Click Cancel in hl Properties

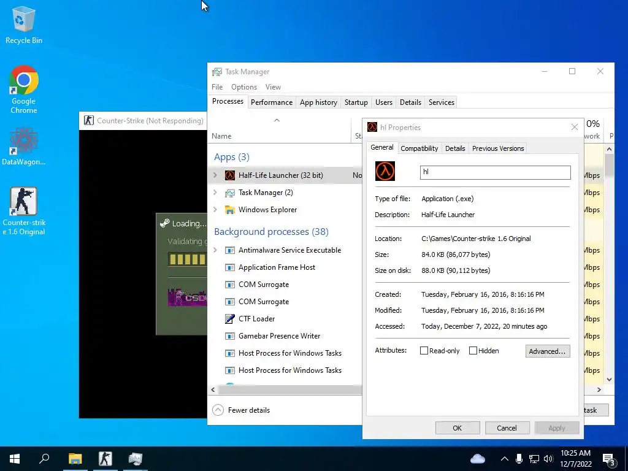click(507, 427)
